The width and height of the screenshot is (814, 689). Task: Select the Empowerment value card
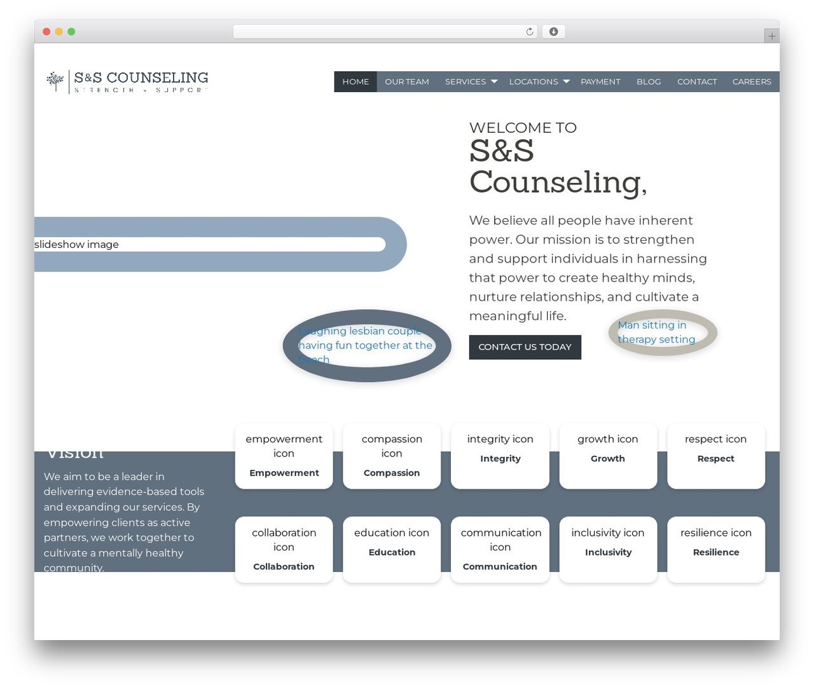point(284,456)
